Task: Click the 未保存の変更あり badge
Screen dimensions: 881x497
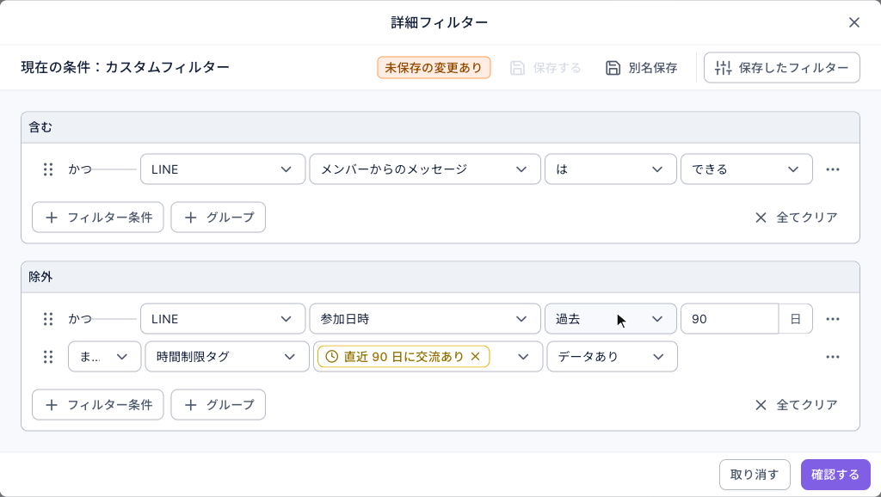Action: tap(434, 68)
